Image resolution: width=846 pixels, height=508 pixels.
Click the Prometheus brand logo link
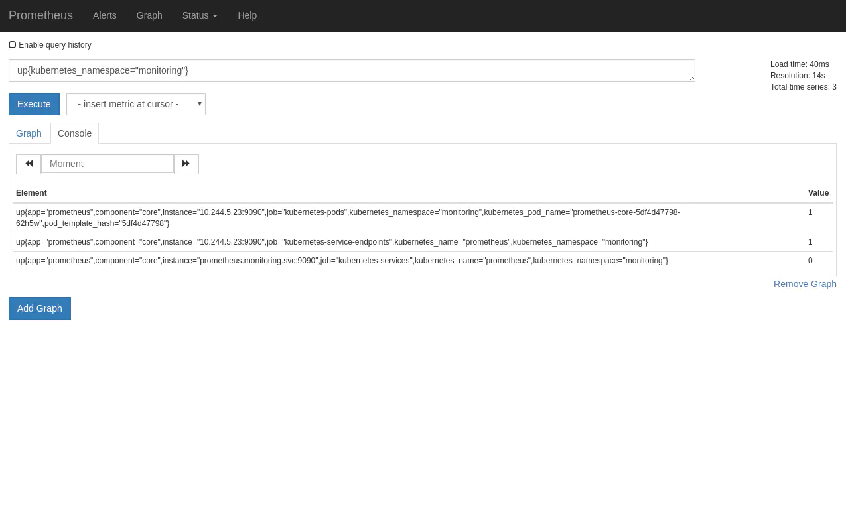pos(40,15)
